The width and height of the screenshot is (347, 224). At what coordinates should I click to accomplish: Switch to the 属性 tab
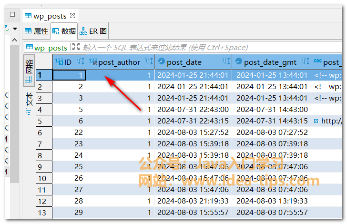coord(37,31)
